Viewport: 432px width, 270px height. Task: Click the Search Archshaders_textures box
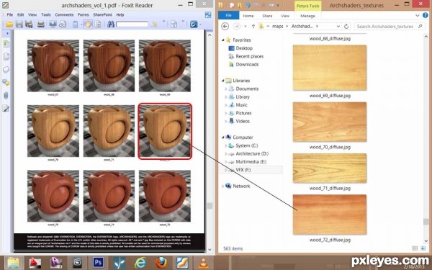[389, 27]
